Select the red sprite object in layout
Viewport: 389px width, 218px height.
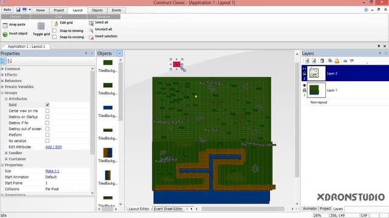coord(177,65)
